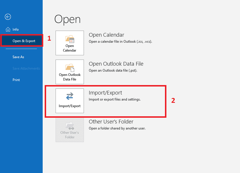The height and width of the screenshot is (173, 240).
Task: Open the Print section
Action: click(16, 80)
